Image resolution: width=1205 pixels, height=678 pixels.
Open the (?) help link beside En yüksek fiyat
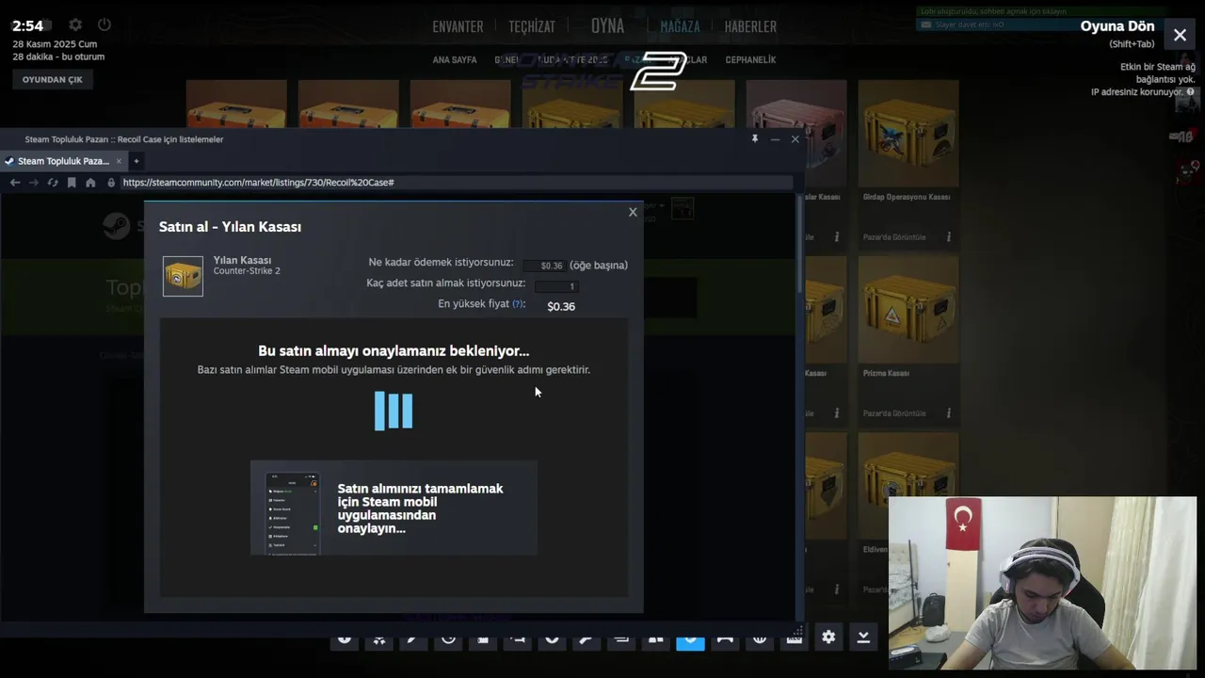pos(518,304)
